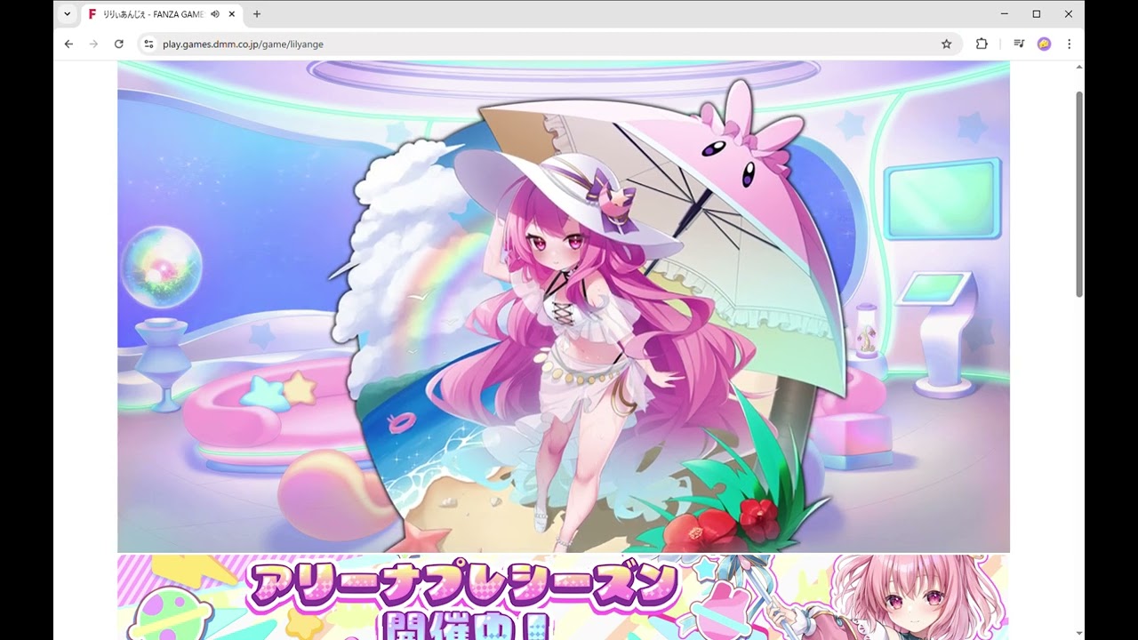Open the media controls icon in toolbar

[x=1019, y=44]
